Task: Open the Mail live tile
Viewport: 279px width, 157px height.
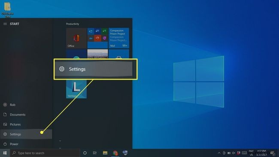Action: coord(119,38)
